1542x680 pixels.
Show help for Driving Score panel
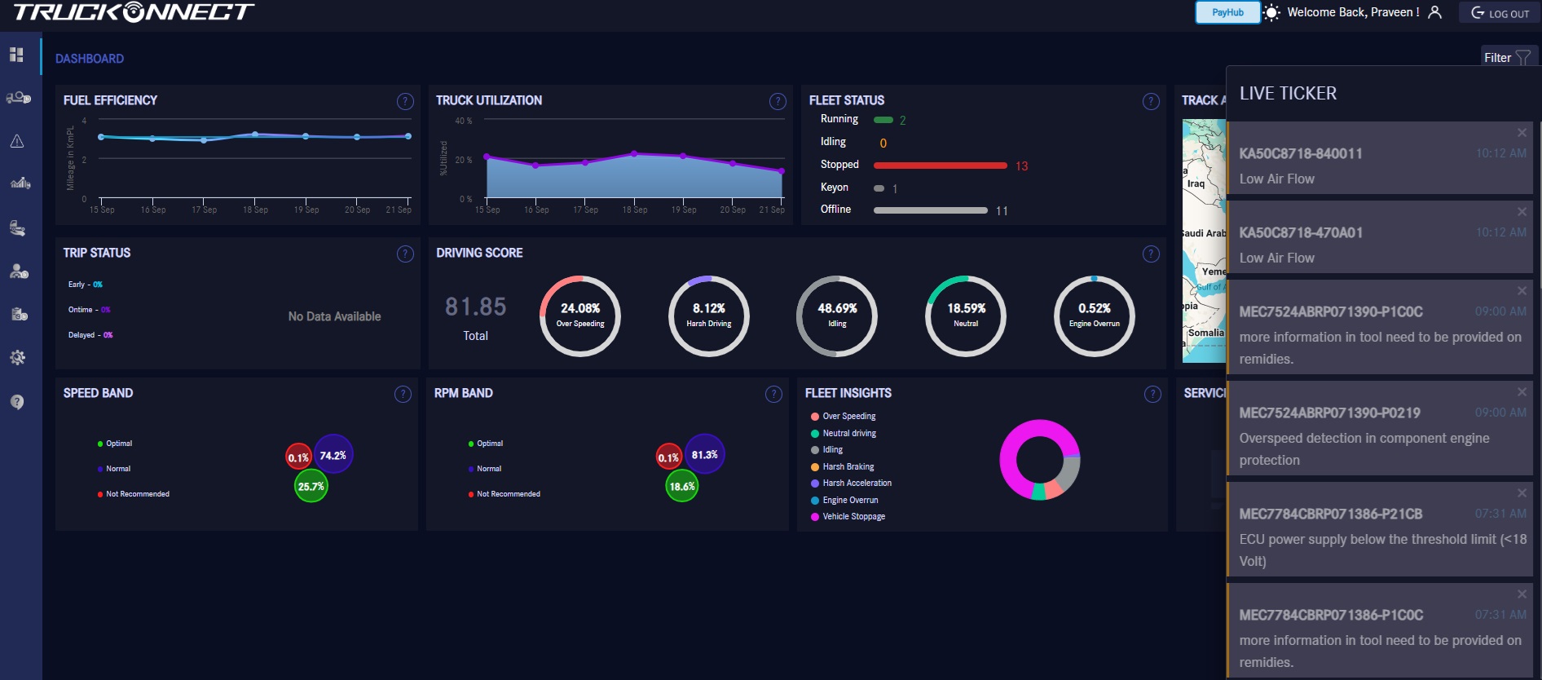click(1151, 254)
